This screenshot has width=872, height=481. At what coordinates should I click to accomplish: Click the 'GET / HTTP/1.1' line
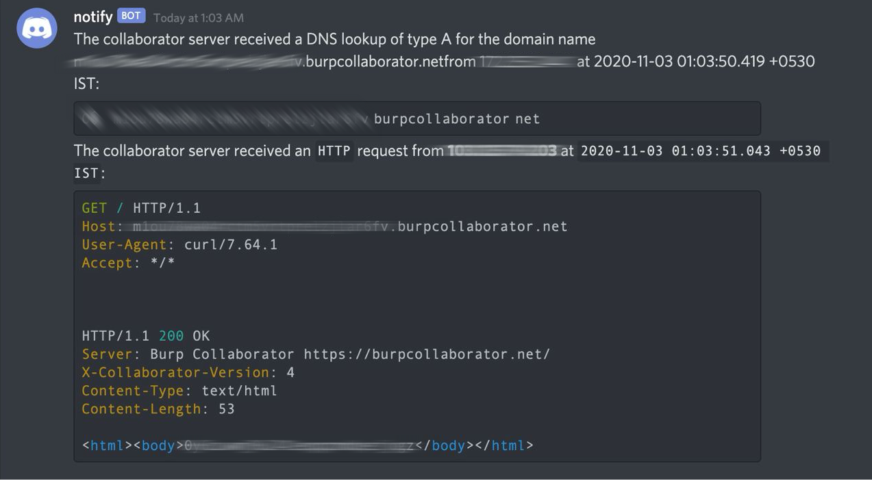141,208
